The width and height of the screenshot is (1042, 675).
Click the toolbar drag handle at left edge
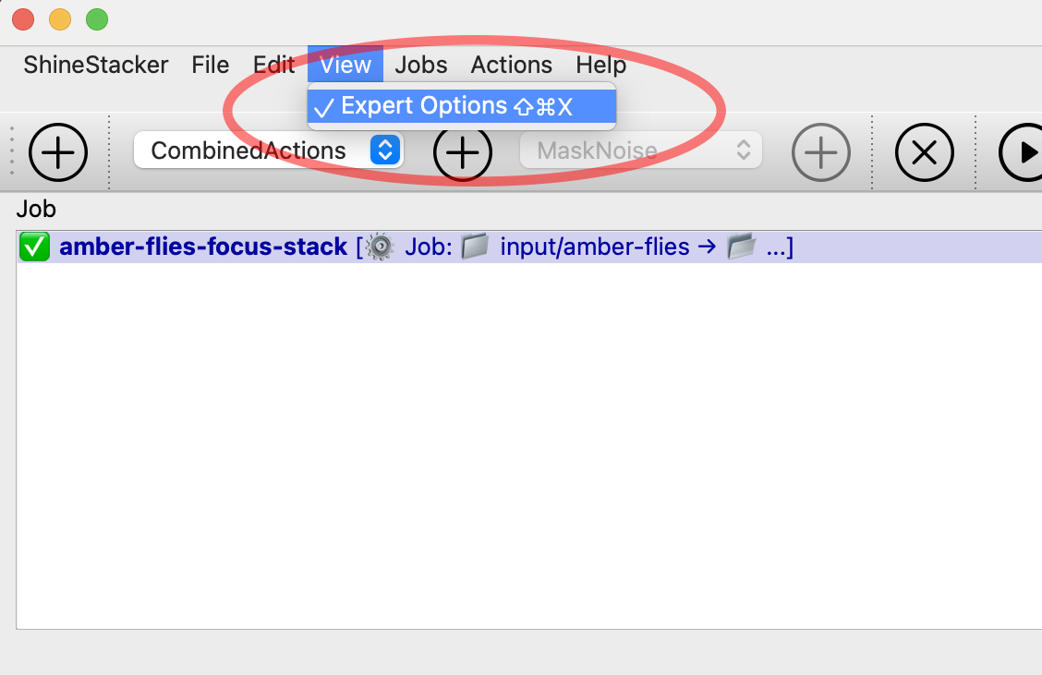[11, 152]
